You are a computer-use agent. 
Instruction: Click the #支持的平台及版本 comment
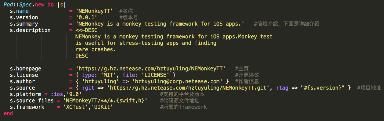183,94
